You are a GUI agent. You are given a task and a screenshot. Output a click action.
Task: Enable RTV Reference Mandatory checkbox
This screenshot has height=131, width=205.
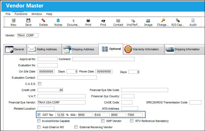point(132,121)
